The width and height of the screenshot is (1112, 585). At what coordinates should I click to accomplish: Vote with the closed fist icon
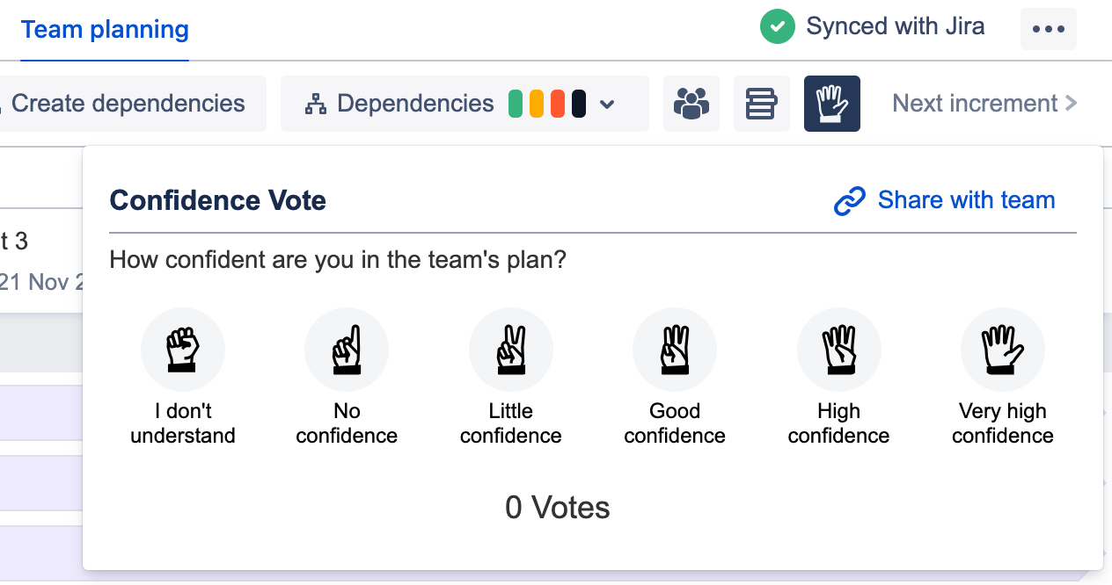[183, 350]
